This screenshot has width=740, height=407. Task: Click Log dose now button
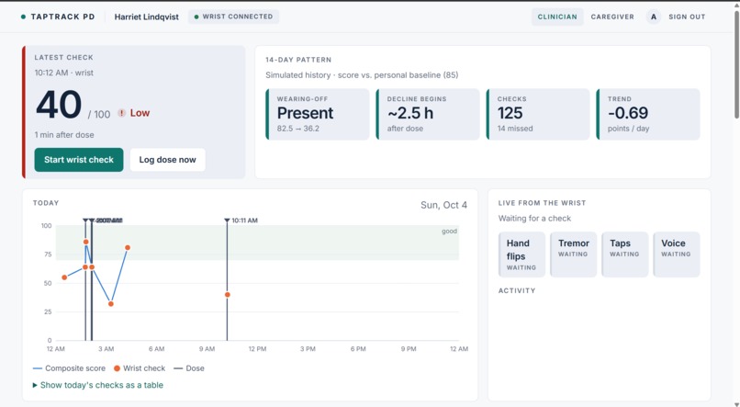click(167, 160)
